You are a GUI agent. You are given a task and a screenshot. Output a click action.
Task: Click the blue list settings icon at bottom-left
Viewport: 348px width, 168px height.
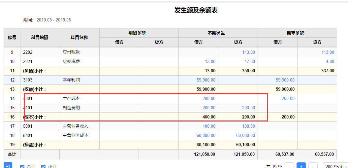pyautogui.click(x=8, y=166)
